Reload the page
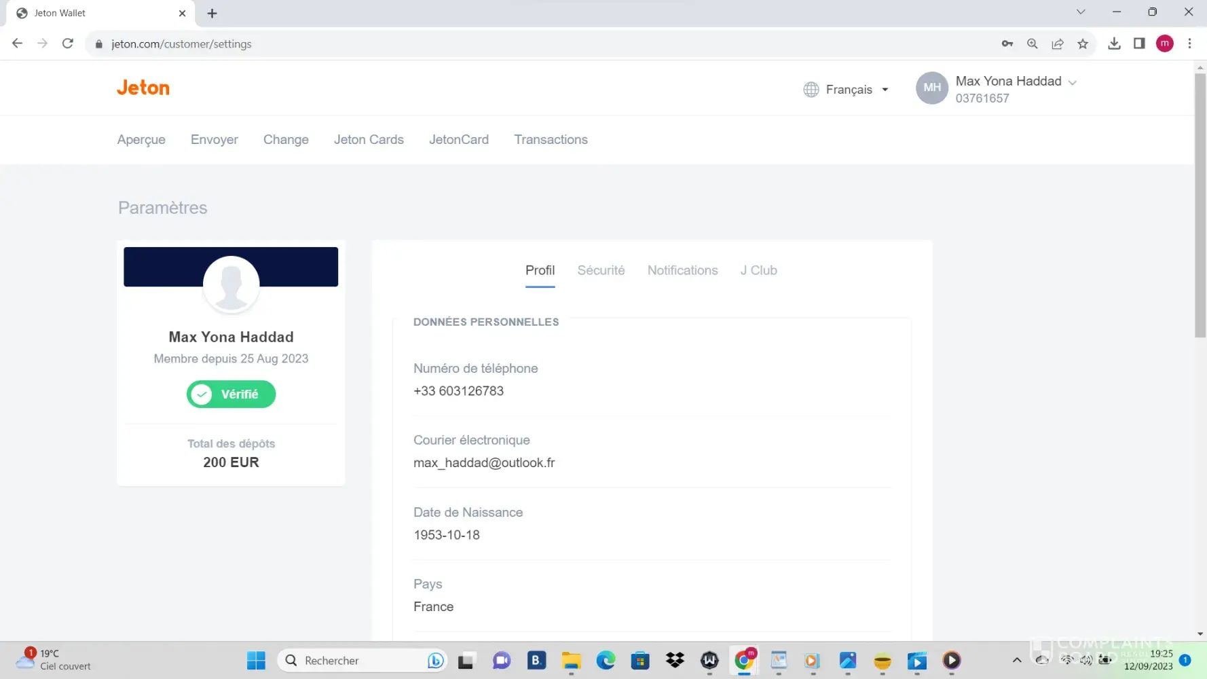The image size is (1207, 679). tap(67, 44)
